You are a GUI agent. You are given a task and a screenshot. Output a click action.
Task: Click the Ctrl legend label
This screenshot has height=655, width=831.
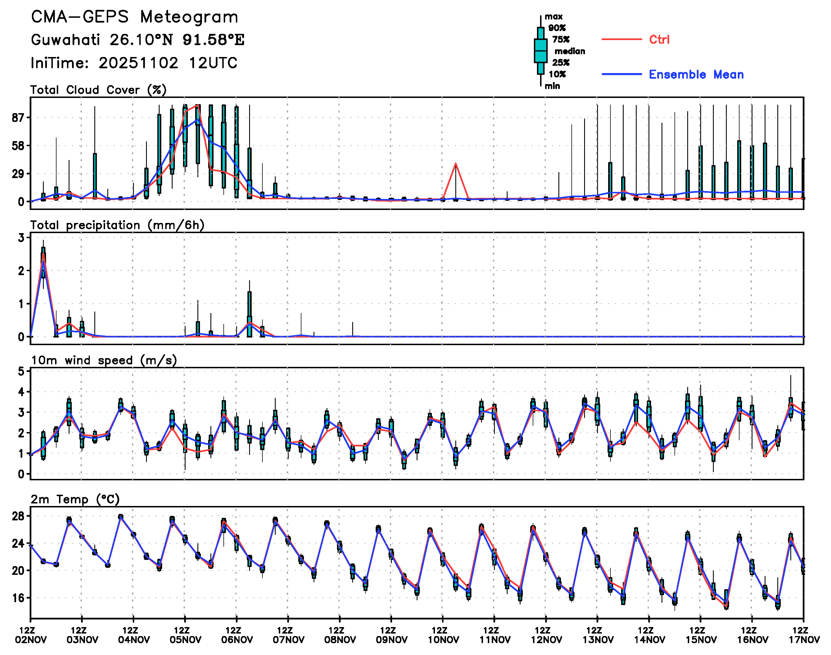pyautogui.click(x=659, y=39)
